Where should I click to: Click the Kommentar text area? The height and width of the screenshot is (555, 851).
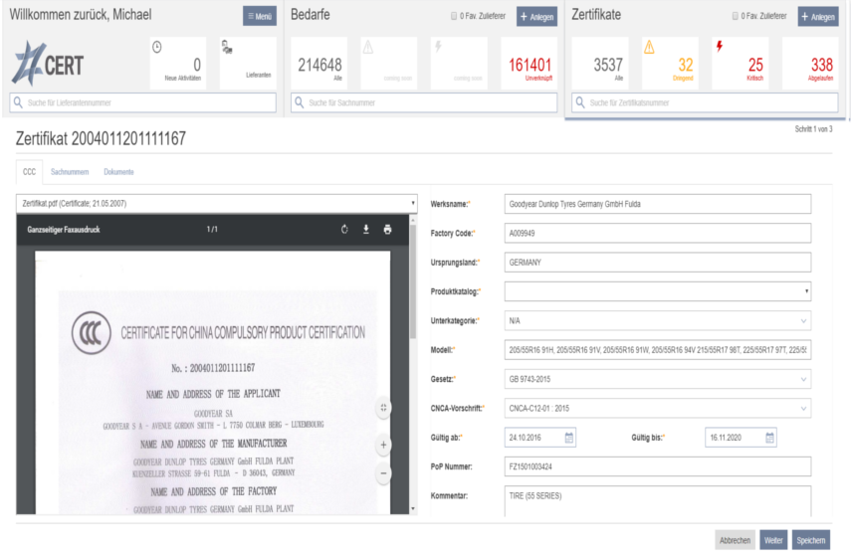click(x=658, y=501)
